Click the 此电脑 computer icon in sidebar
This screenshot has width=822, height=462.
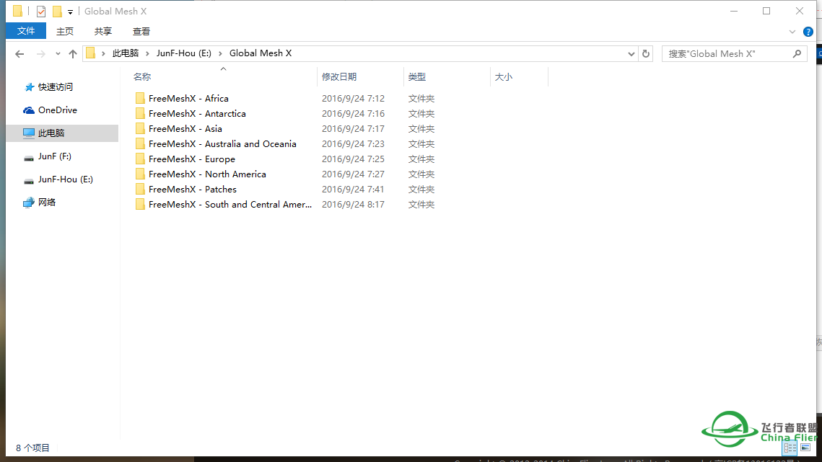[29, 133]
